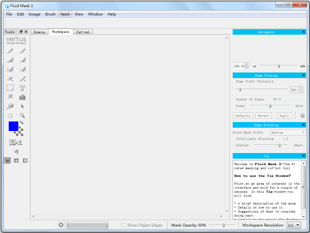Close the Tip panel
Image resolution: width=310 pixels, height=233 pixels.
303,156
